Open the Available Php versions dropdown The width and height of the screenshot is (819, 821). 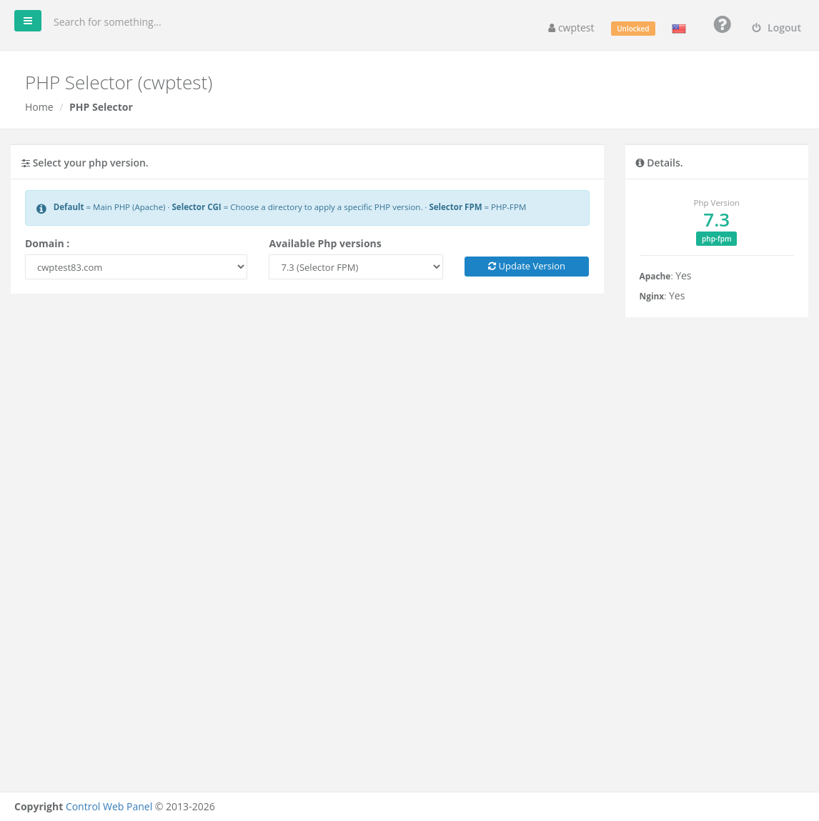click(356, 267)
